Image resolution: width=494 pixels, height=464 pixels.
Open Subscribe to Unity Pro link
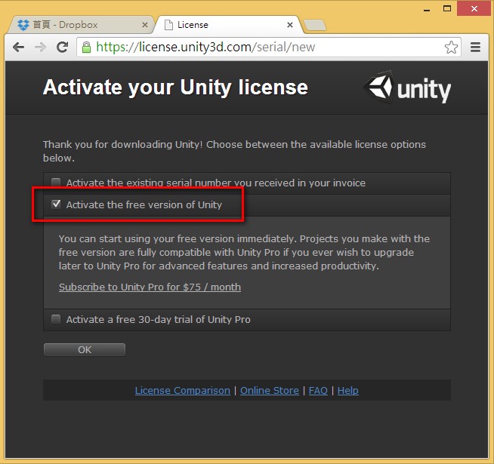150,287
